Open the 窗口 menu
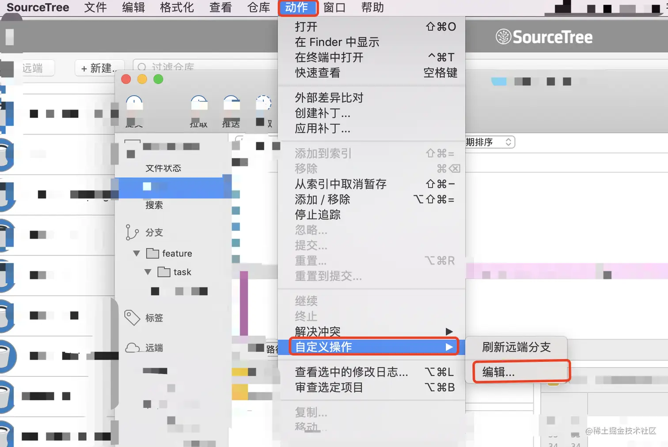 point(334,8)
